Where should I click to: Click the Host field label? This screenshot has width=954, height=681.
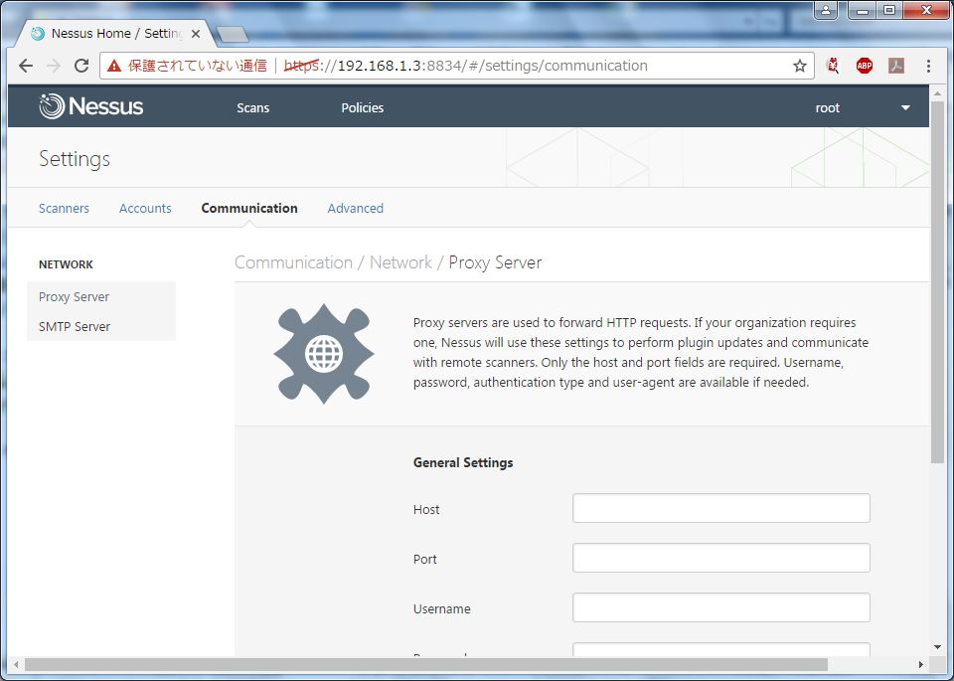426,509
